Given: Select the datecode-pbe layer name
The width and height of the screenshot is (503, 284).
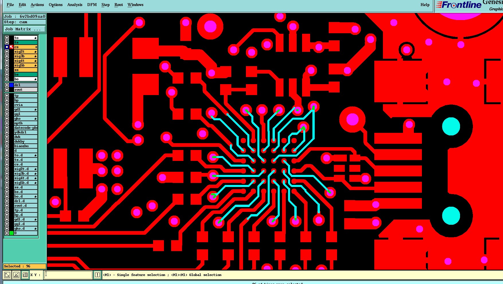Looking at the screenshot, I should tap(26, 128).
